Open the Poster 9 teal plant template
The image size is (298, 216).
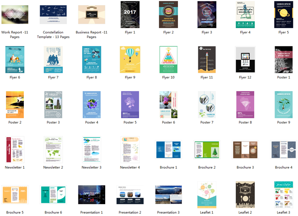pyautogui.click(x=284, y=104)
